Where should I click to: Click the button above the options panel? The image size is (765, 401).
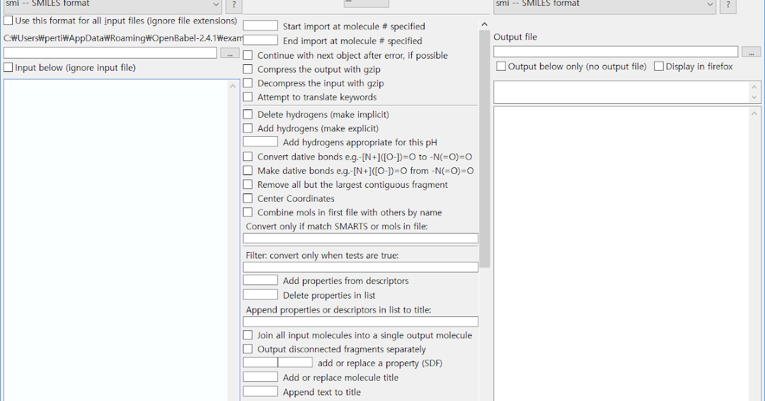pyautogui.click(x=366, y=3)
